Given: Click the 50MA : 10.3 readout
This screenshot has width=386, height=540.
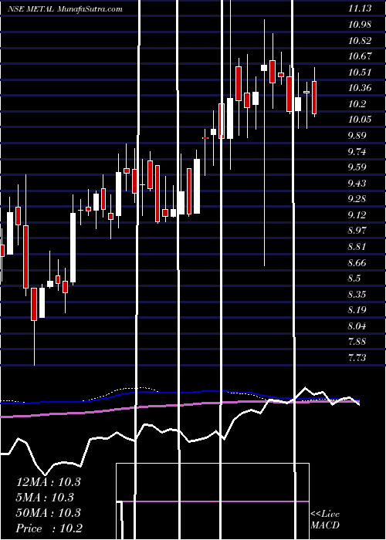Looking at the screenshot, I should tap(49, 513).
